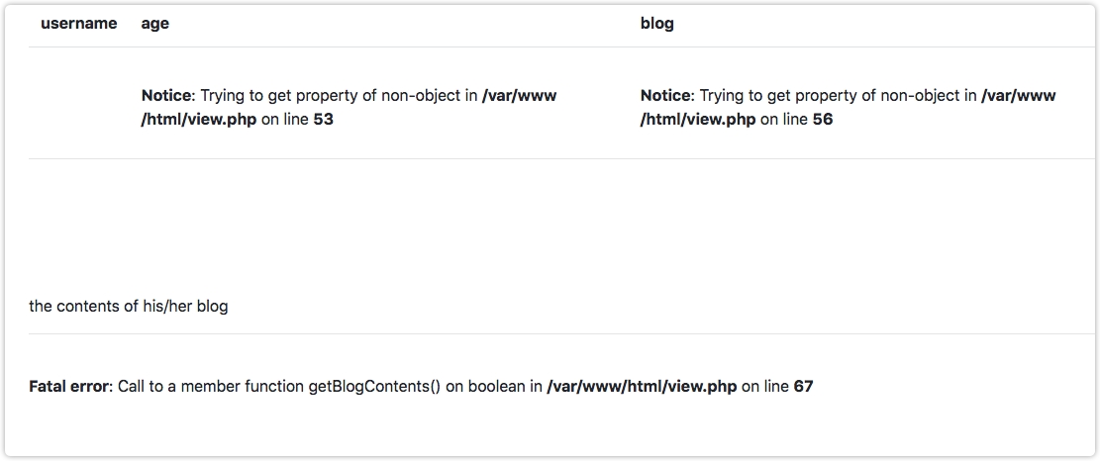
Task: Click '/html/view.php' text in the blog cell
Action: coord(698,120)
